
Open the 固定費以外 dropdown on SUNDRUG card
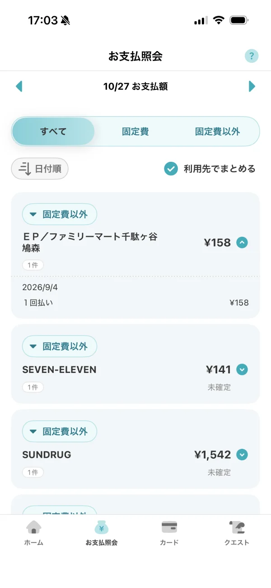(x=60, y=431)
